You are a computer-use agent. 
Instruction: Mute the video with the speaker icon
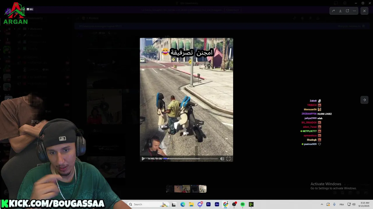[222, 159]
